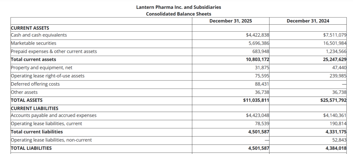Select the 2025 Total current assets value 10,803,172
The image size is (353, 154).
(x=255, y=59)
